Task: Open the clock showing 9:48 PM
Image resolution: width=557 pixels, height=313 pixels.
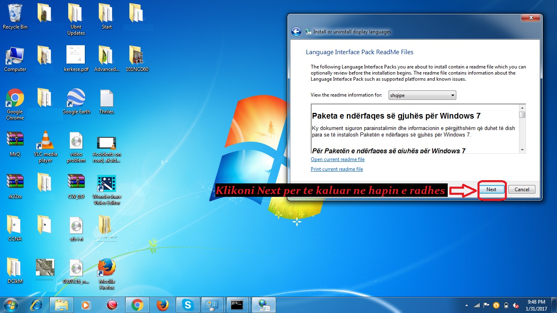Action: pos(536,305)
